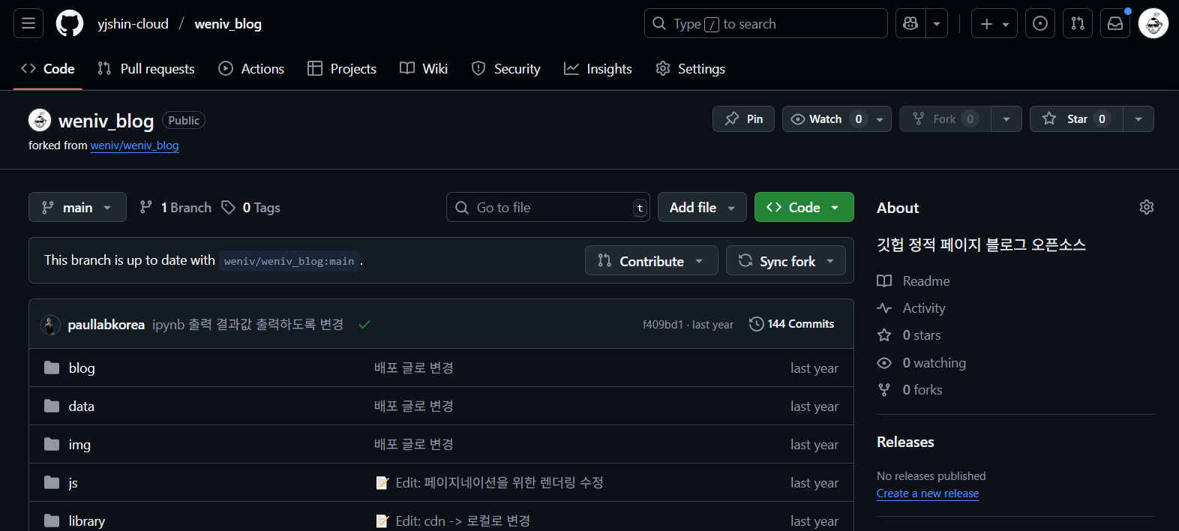
Task: Open the paullabkorea author link
Action: point(106,325)
